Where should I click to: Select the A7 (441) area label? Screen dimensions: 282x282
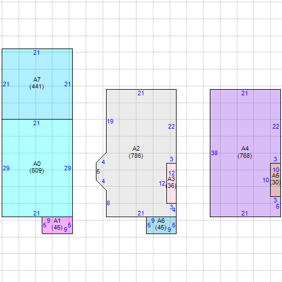(37, 83)
